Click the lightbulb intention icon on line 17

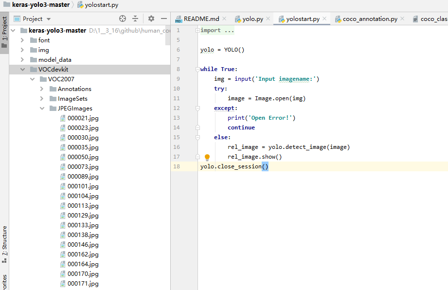(x=207, y=157)
